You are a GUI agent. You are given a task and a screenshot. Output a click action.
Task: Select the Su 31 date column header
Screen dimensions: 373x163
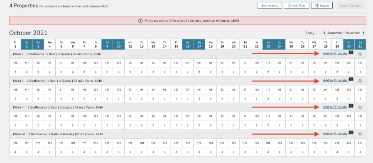pos(360,44)
